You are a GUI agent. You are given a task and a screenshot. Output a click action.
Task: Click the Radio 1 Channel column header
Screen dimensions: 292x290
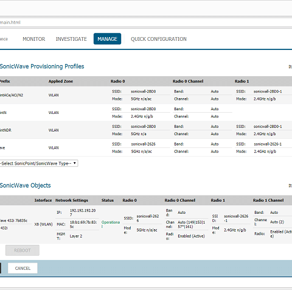(x=268, y=200)
